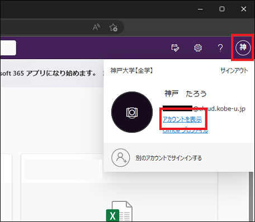Screen dimensions: 255x222
Task: Click the 神戸大学【全学】 organization name
Action: (131, 70)
